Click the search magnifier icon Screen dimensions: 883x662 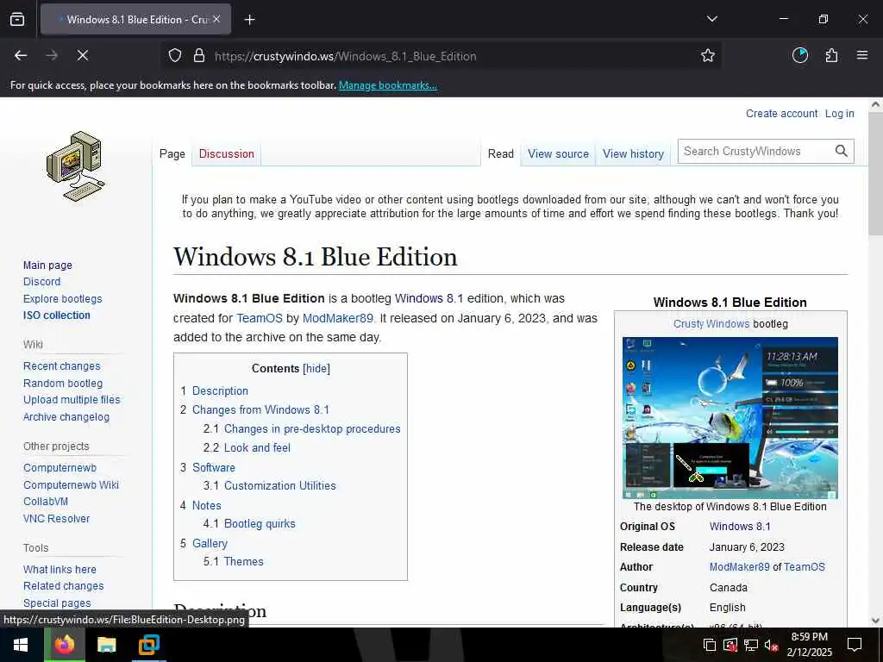pos(842,151)
